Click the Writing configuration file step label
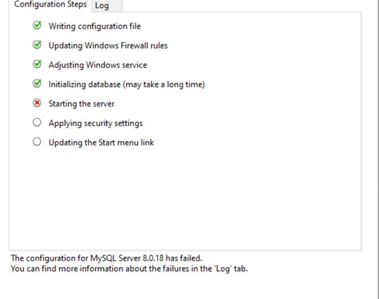379x299 pixels. pos(95,26)
